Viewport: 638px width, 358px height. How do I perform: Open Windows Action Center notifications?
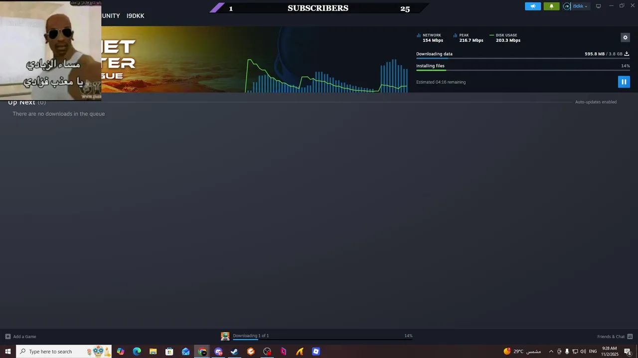coord(628,352)
